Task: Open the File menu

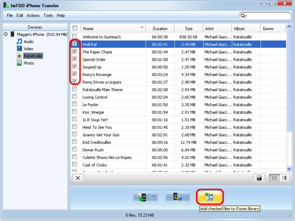Action: (x=9, y=15)
